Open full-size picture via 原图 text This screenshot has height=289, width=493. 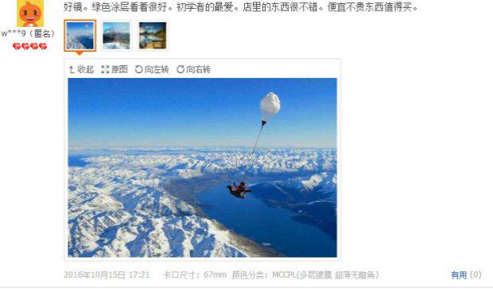tap(119, 69)
